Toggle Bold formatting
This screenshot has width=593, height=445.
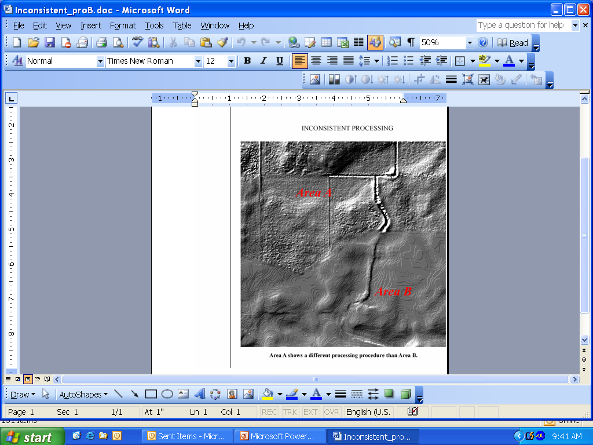[247, 61]
